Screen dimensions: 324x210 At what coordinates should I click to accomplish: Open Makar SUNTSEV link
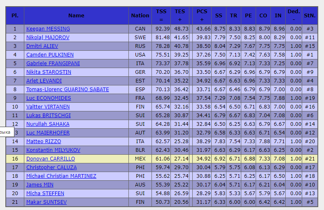47,202
